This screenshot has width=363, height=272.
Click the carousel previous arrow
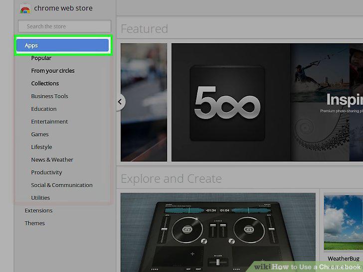pyautogui.click(x=120, y=102)
